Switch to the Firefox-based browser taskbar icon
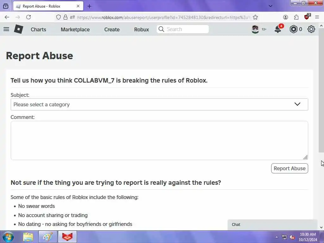 pos(67,237)
